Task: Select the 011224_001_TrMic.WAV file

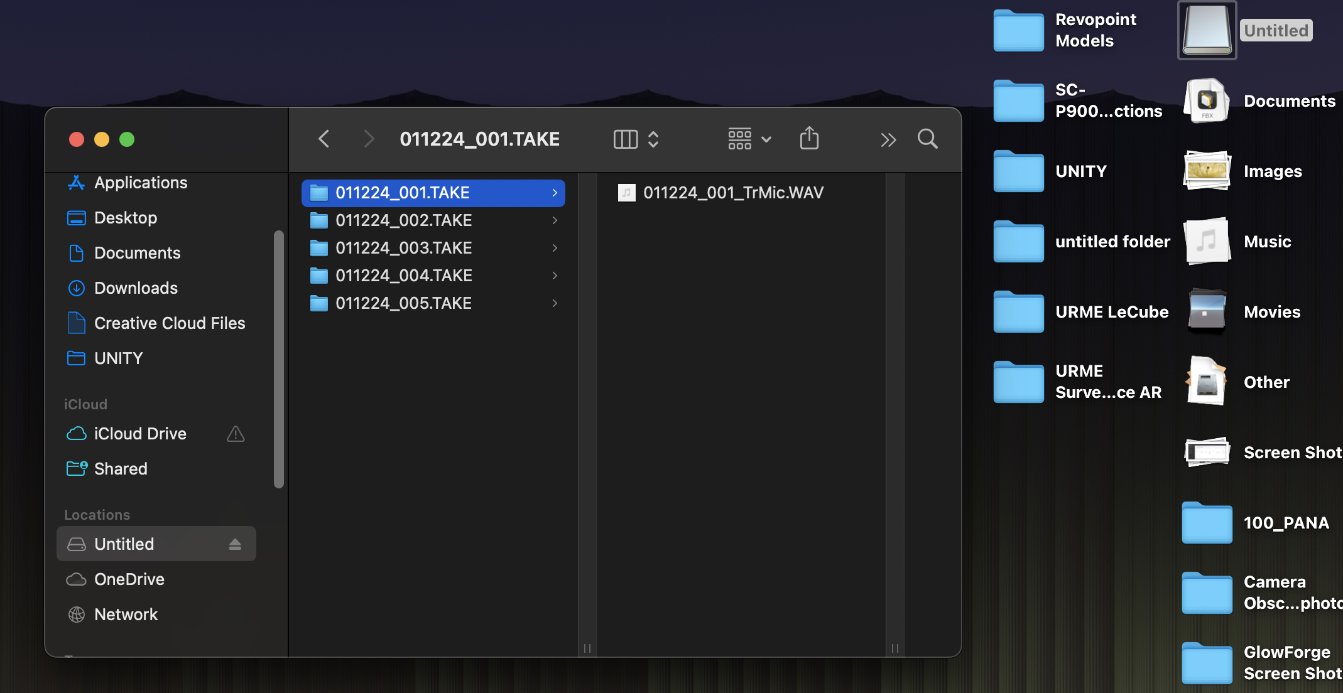Action: pos(732,193)
